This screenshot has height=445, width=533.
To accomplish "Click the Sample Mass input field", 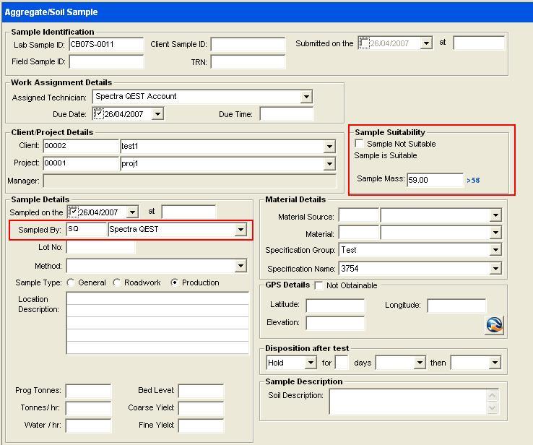I will point(434,180).
